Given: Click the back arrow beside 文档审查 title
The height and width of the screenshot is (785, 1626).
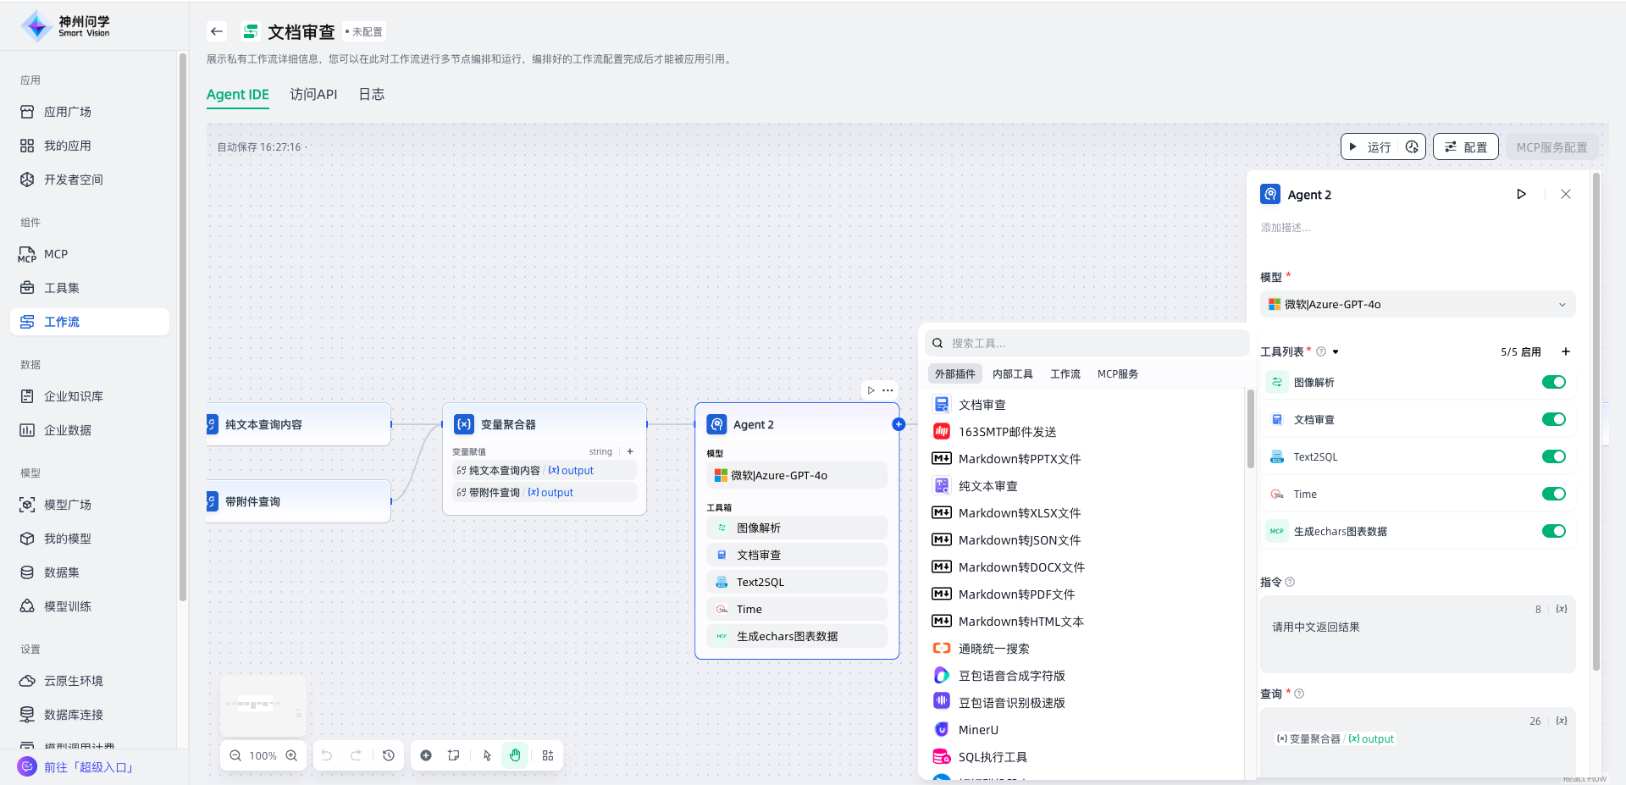Looking at the screenshot, I should 217,31.
